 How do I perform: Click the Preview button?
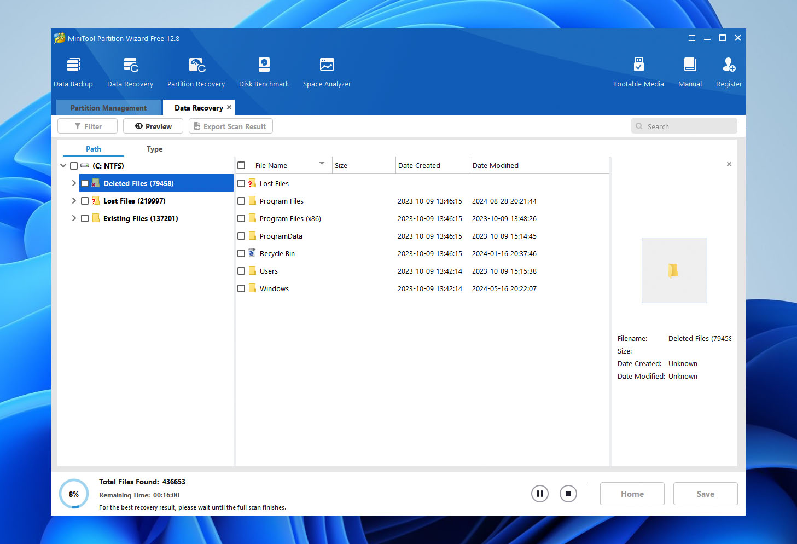point(153,126)
